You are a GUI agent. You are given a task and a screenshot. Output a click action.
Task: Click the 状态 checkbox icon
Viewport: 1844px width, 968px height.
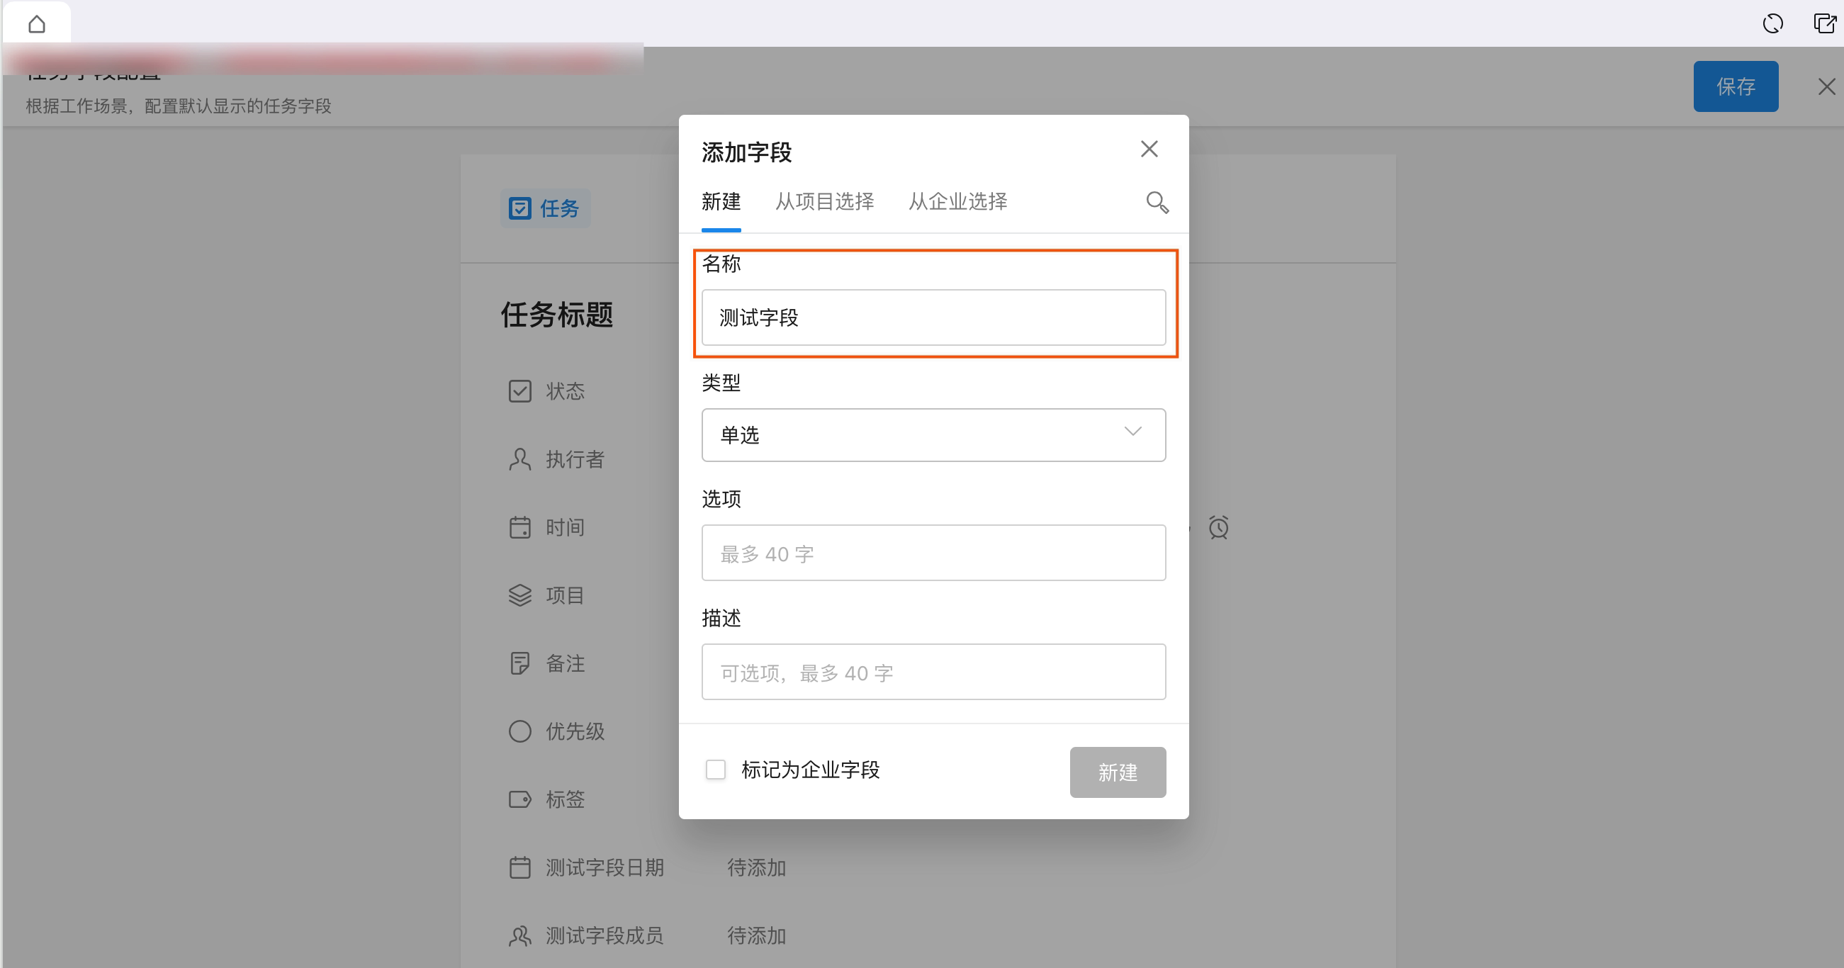pyautogui.click(x=519, y=391)
